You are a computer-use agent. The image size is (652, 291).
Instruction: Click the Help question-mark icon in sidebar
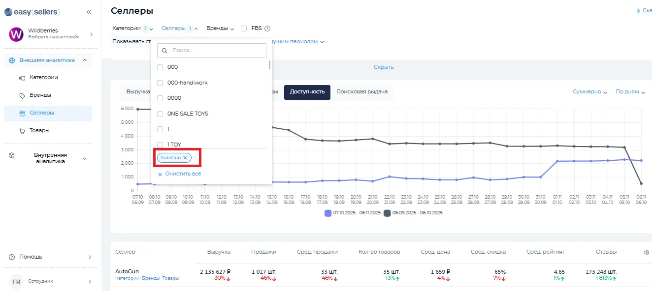(x=12, y=257)
